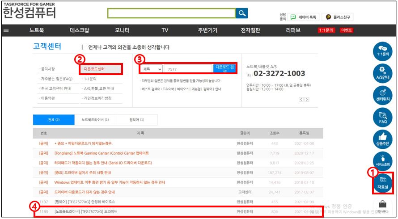
Task: Click red 1:1문의 badge in navigation bar
Action: (326, 30)
